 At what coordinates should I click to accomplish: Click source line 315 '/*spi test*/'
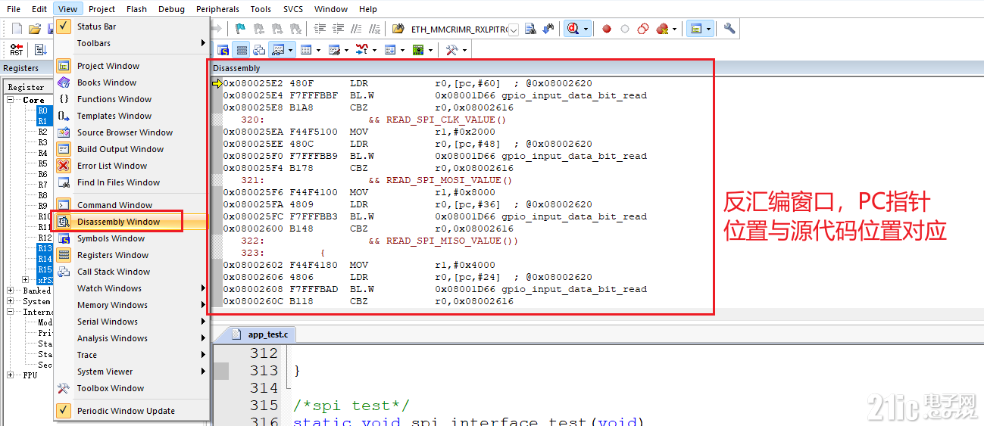(x=351, y=406)
